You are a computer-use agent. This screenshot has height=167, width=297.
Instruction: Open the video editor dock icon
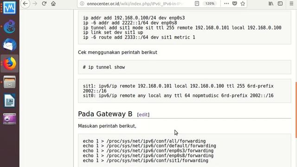(x=9, y=119)
